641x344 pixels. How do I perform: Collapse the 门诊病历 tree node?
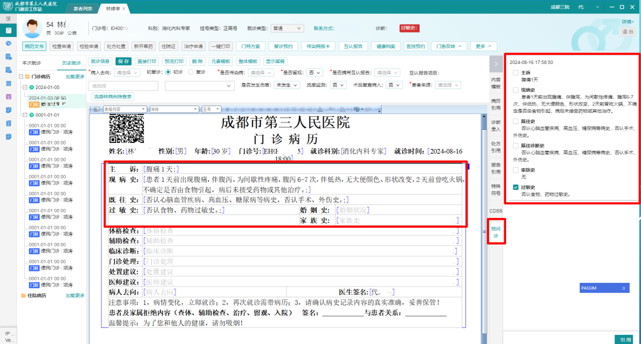pos(20,77)
